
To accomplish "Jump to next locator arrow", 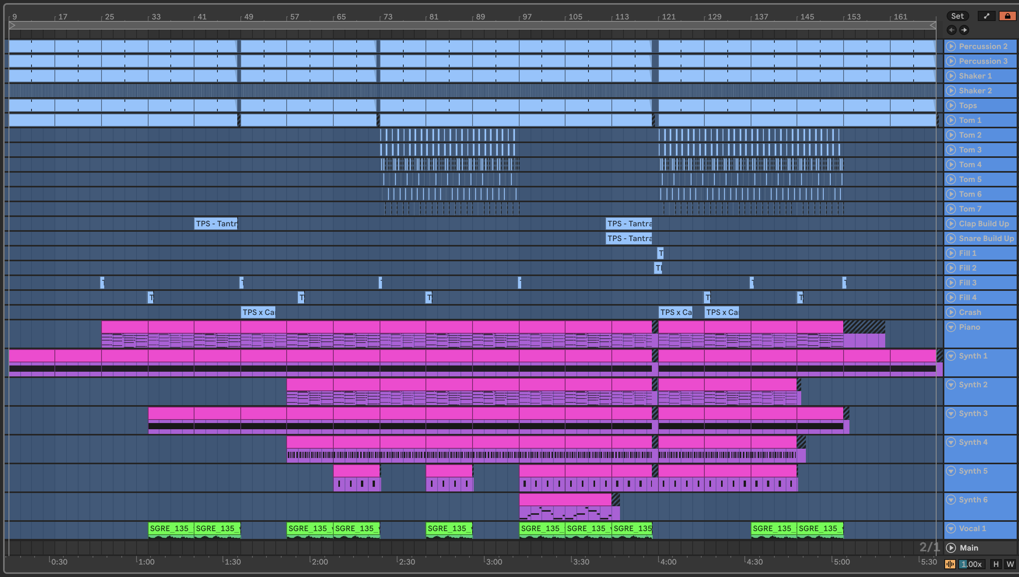I will (x=964, y=30).
